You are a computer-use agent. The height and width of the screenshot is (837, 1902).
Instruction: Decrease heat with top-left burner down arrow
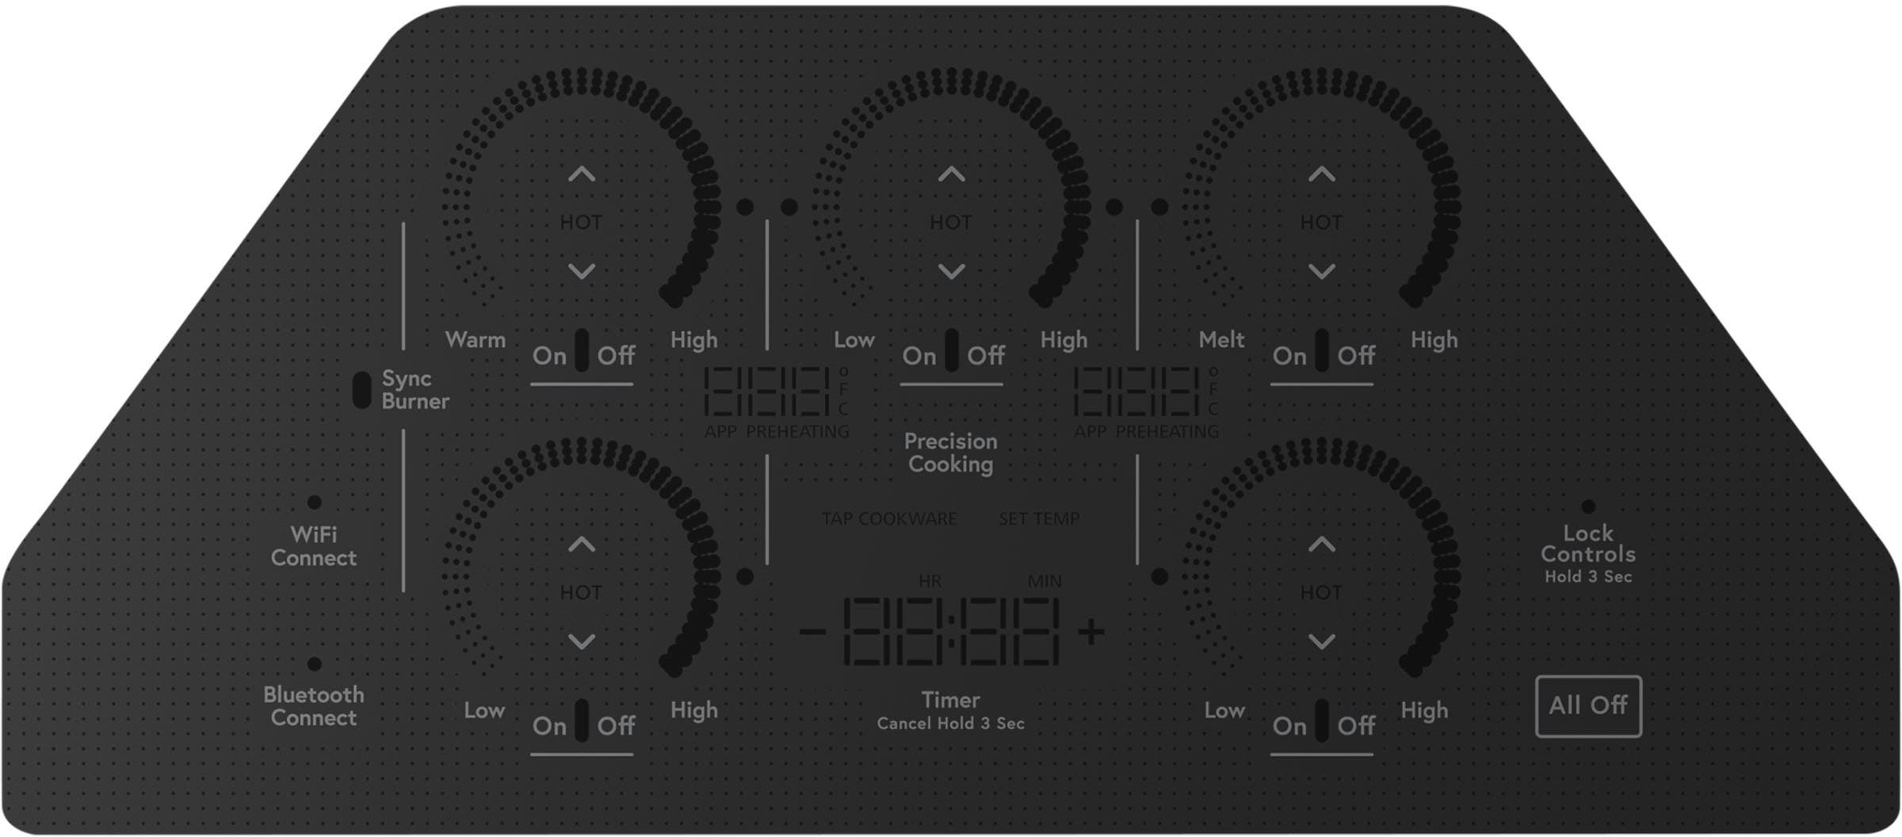582,271
